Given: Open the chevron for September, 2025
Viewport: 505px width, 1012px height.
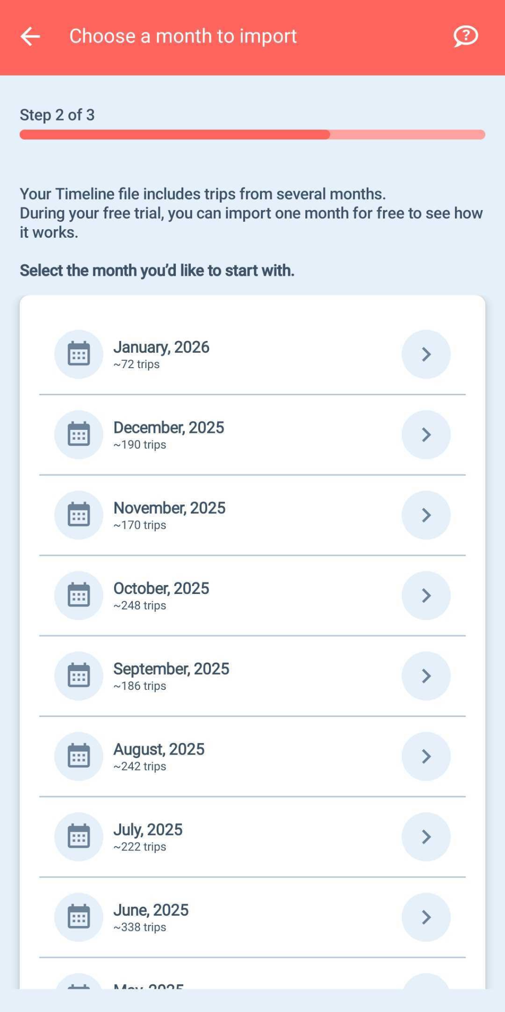Looking at the screenshot, I should coord(426,676).
